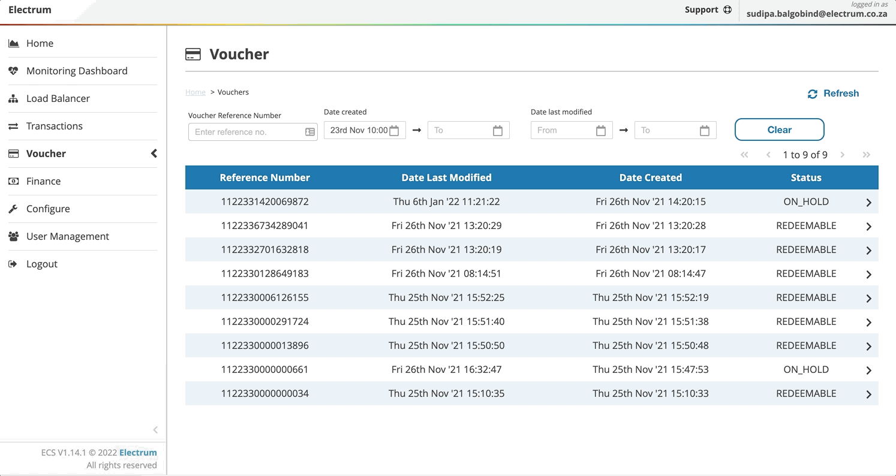Click the card icon in reference number field
This screenshot has height=476, width=896.
click(x=310, y=132)
